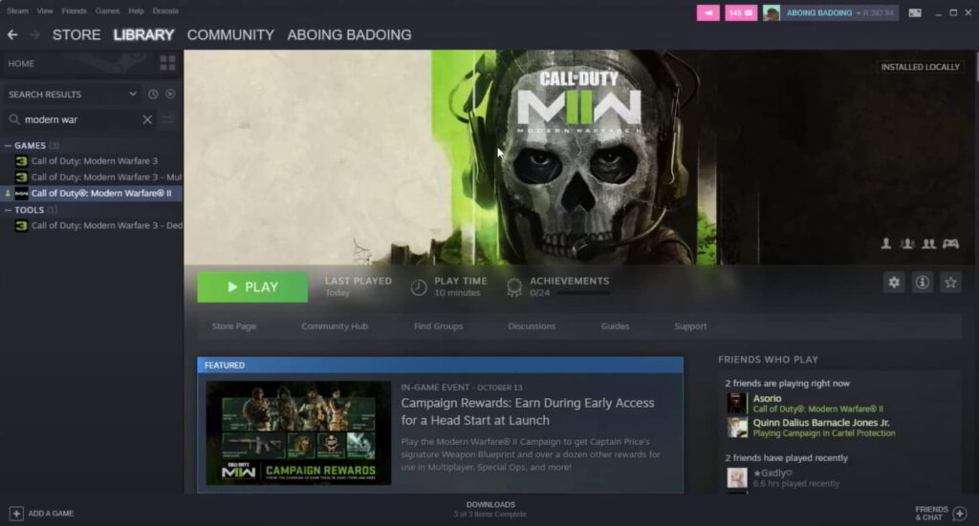The height and width of the screenshot is (526, 979).
Task: Toggle the favorite star for this game
Action: point(950,283)
